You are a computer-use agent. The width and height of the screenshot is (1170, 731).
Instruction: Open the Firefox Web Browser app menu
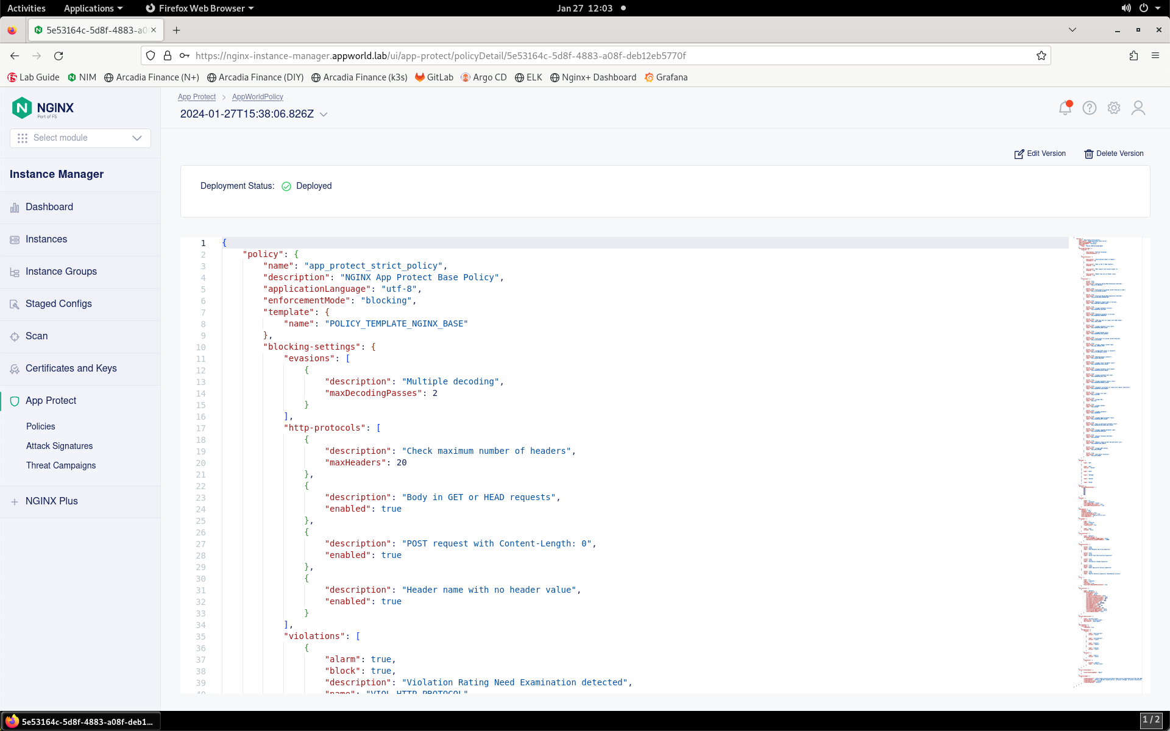200,8
